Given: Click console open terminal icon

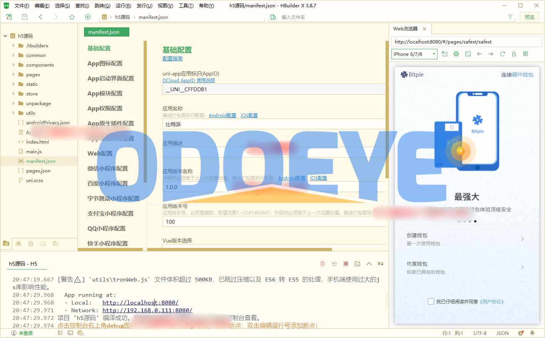Looking at the screenshot, I should (357, 264).
